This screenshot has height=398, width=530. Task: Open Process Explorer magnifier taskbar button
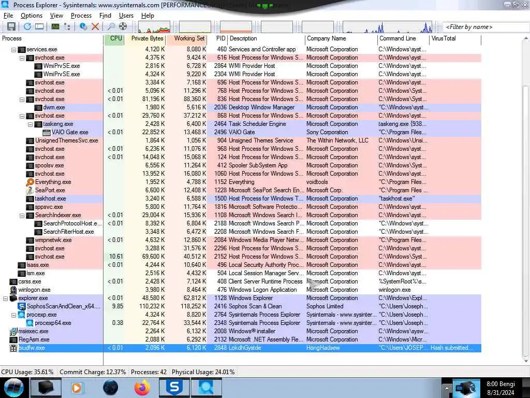pos(206,388)
